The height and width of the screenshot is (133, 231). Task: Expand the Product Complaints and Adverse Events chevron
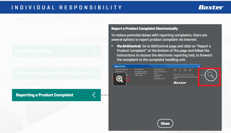(x=94, y=73)
